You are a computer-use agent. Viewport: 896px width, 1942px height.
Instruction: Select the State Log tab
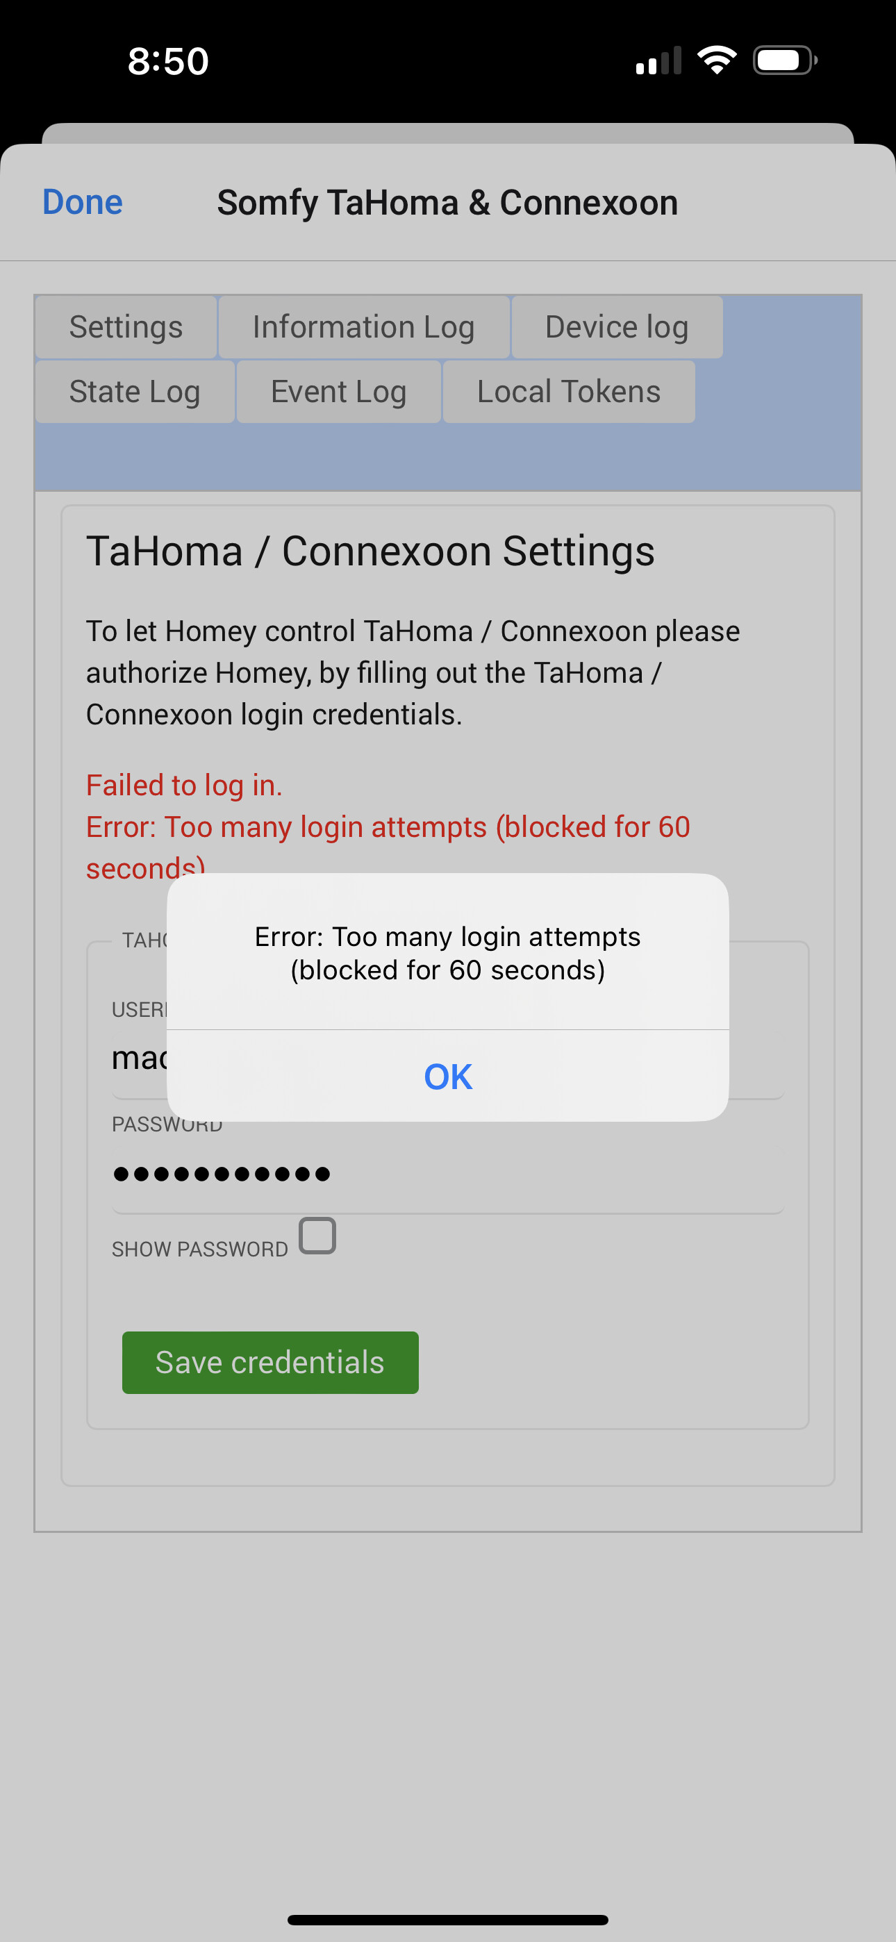135,391
